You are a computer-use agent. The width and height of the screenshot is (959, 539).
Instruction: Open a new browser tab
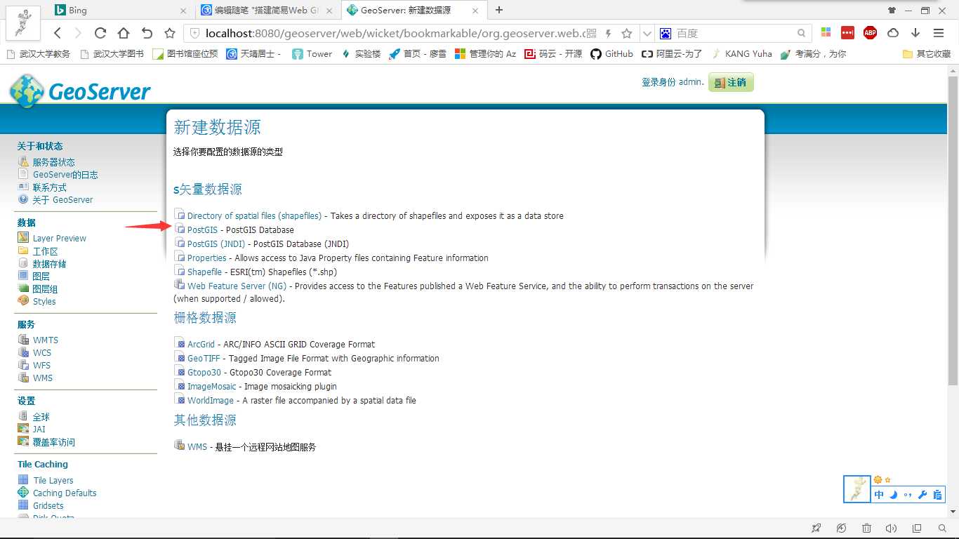(499, 10)
